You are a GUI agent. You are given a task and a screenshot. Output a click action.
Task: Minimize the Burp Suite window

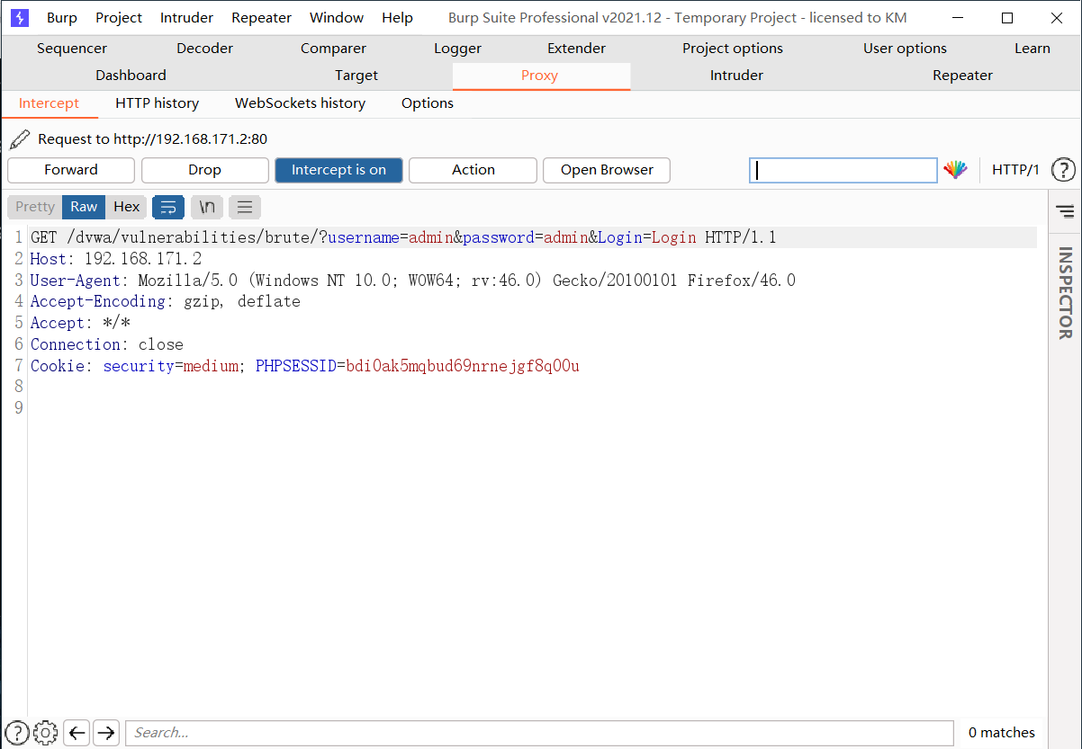[x=960, y=18]
